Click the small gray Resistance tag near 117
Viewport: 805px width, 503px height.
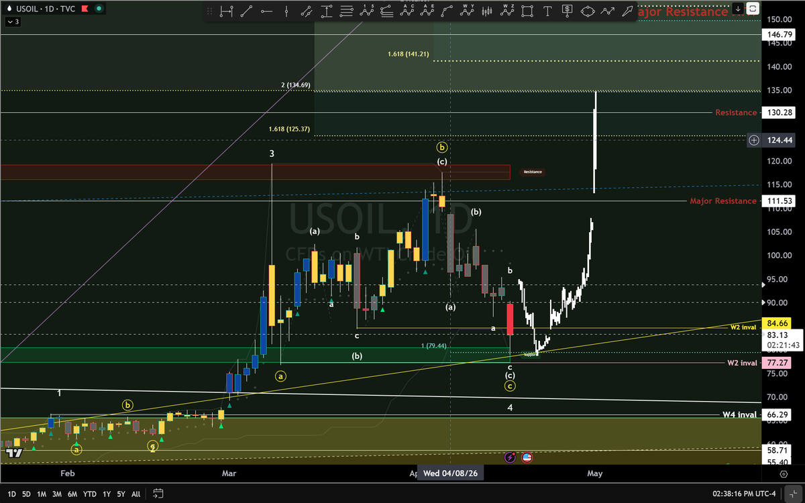(533, 172)
